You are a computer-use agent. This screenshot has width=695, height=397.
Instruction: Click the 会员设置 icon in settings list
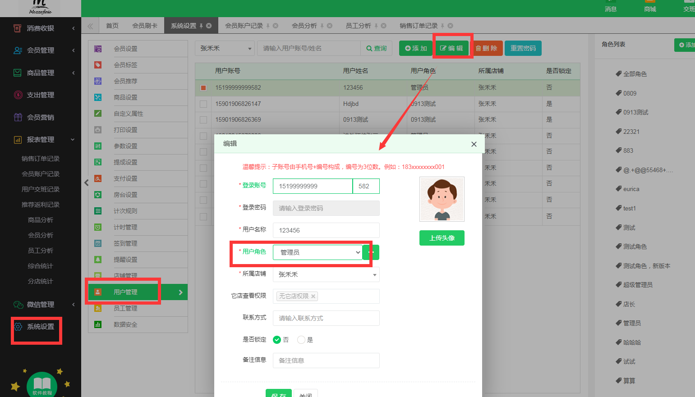coord(98,49)
